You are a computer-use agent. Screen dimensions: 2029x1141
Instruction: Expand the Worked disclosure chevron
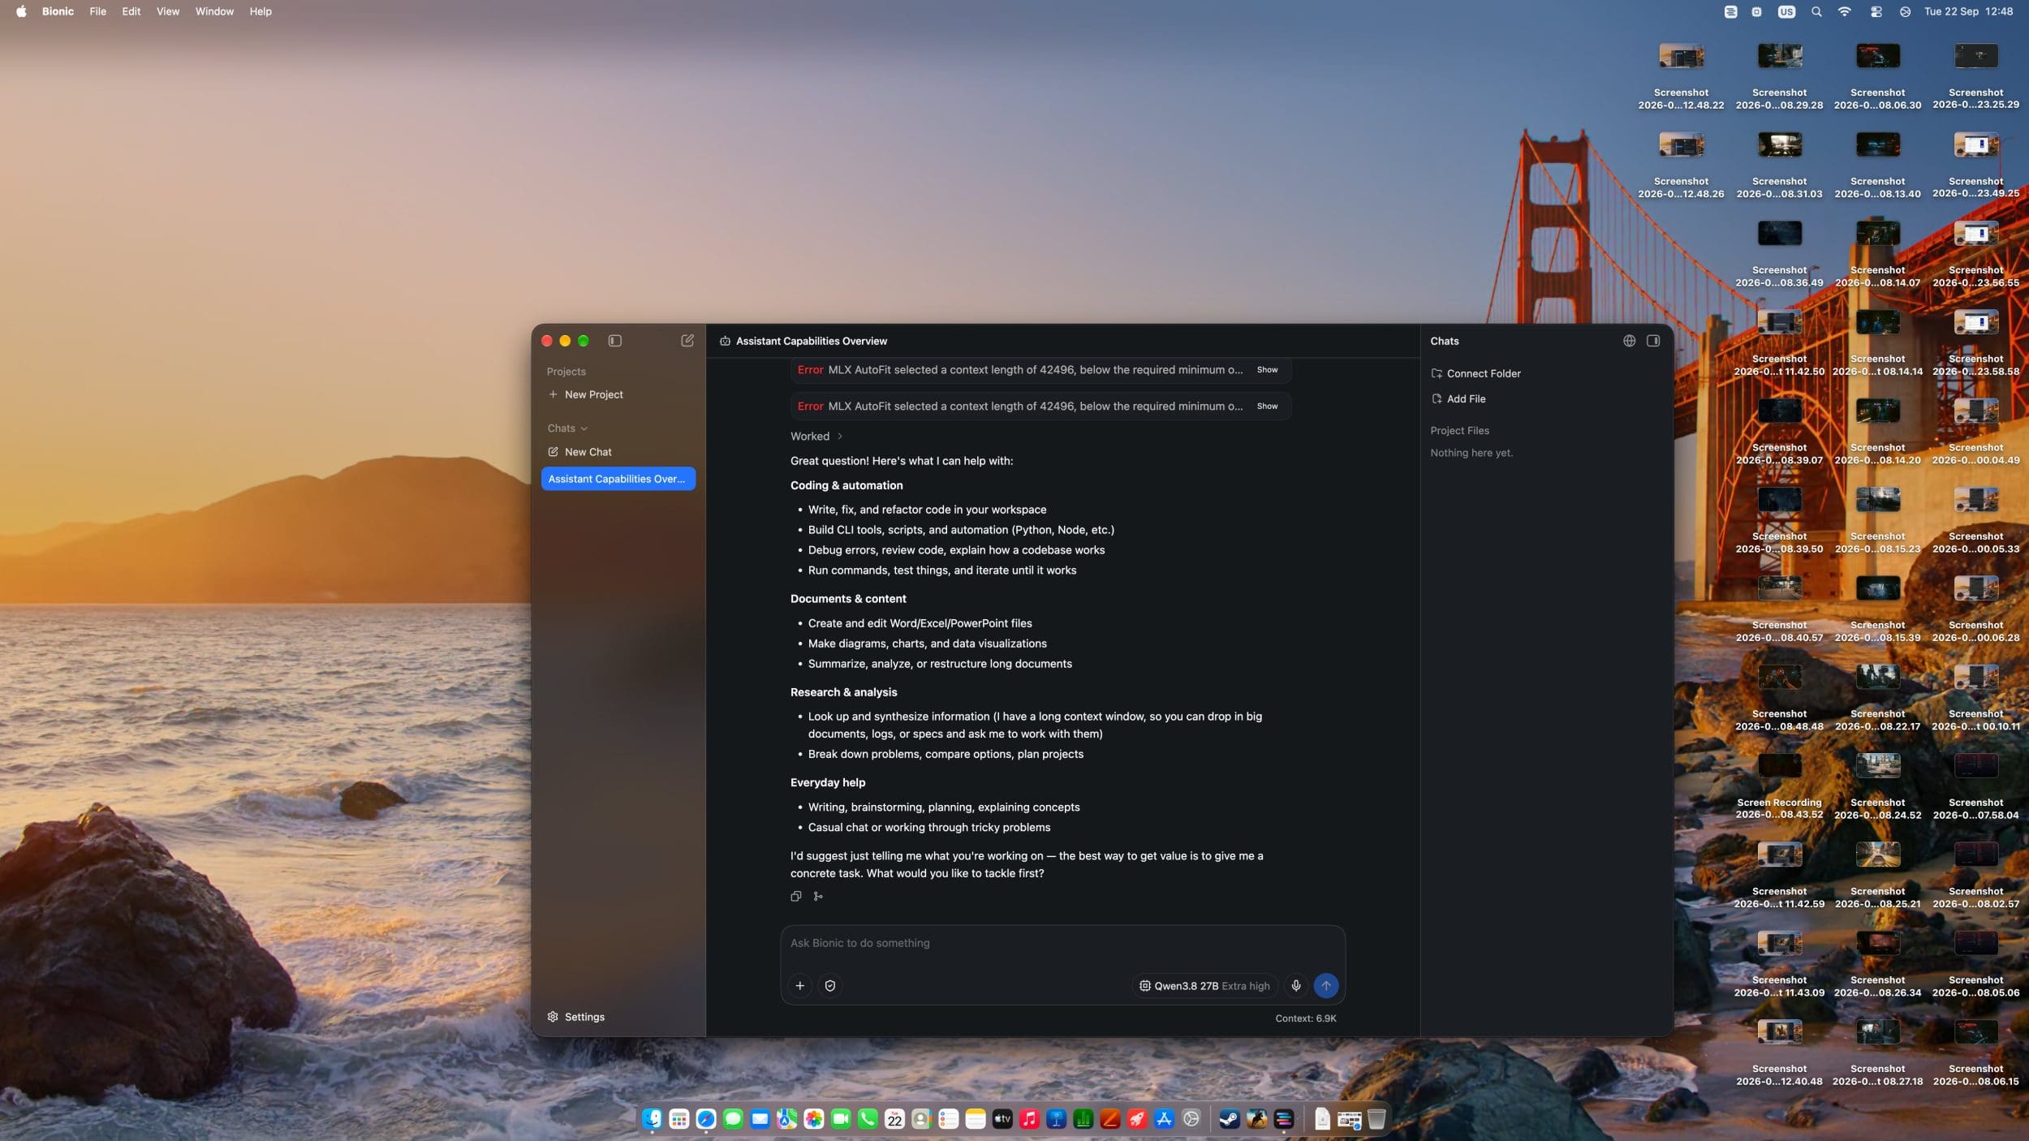840,436
